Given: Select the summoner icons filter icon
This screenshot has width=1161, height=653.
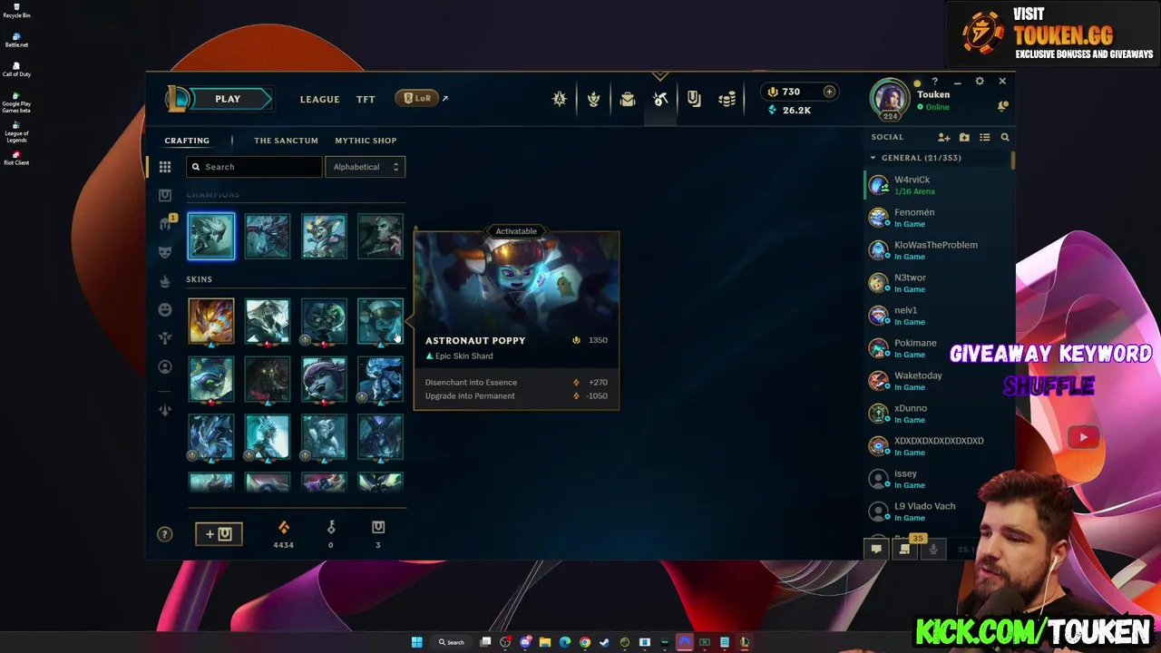Looking at the screenshot, I should (165, 366).
